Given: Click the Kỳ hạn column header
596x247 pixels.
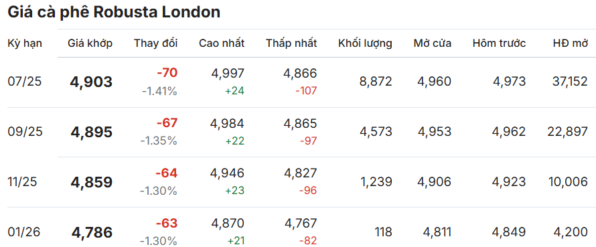Looking at the screenshot, I should tap(25, 44).
